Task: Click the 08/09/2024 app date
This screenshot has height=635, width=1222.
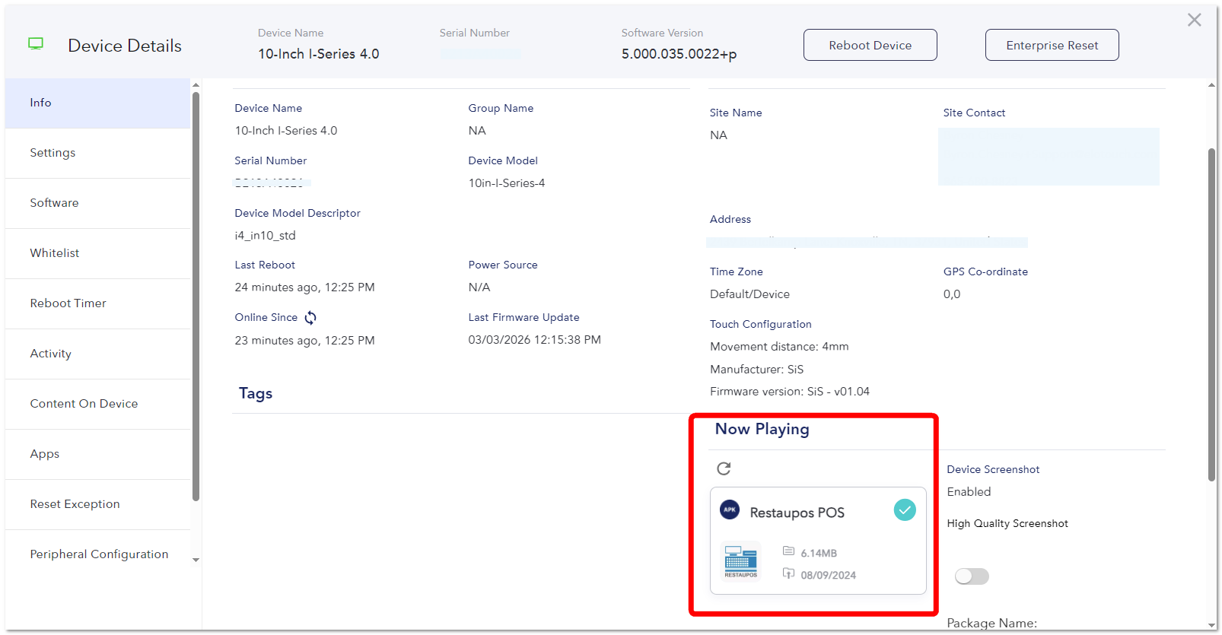Action: coord(828,575)
